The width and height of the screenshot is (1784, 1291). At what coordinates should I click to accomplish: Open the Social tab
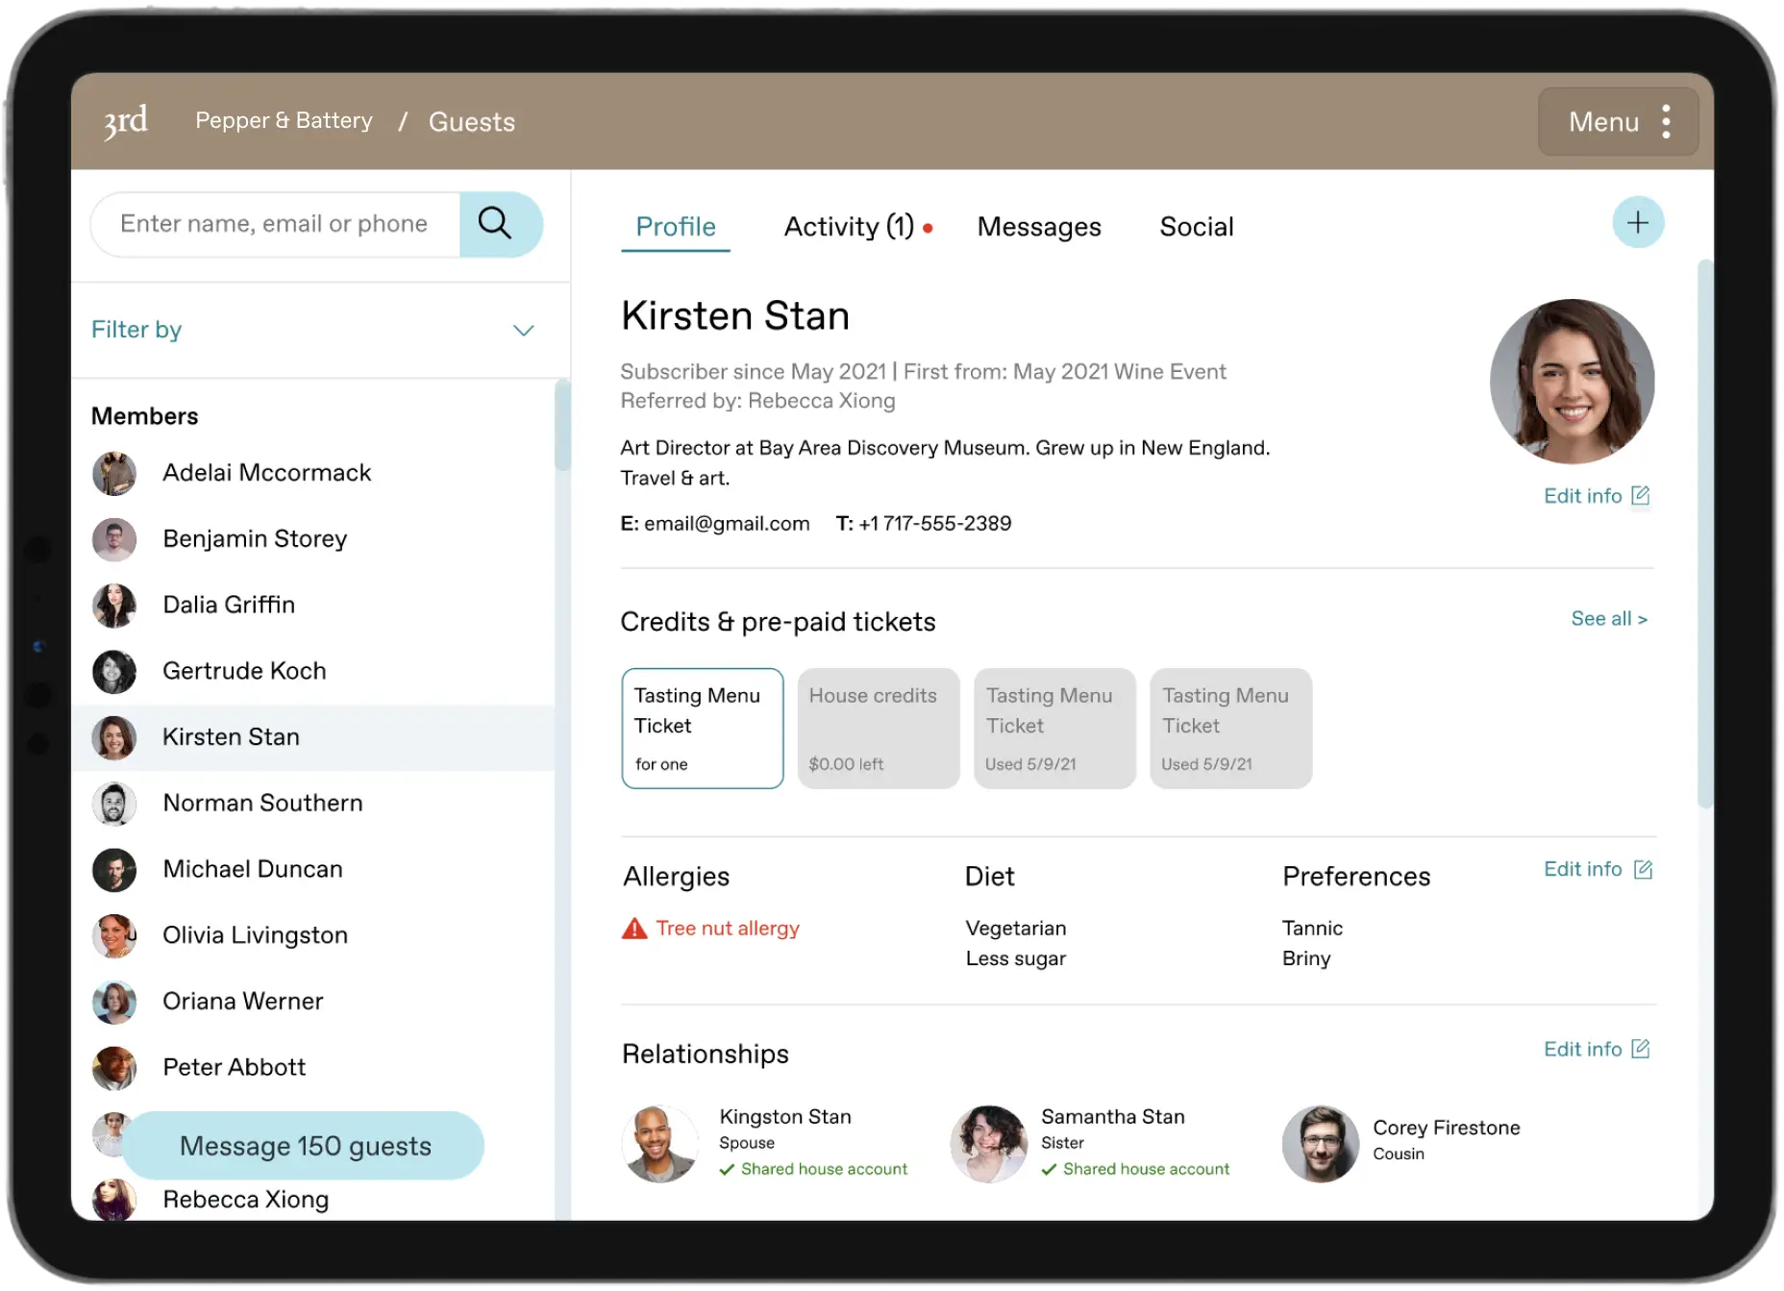1196,227
